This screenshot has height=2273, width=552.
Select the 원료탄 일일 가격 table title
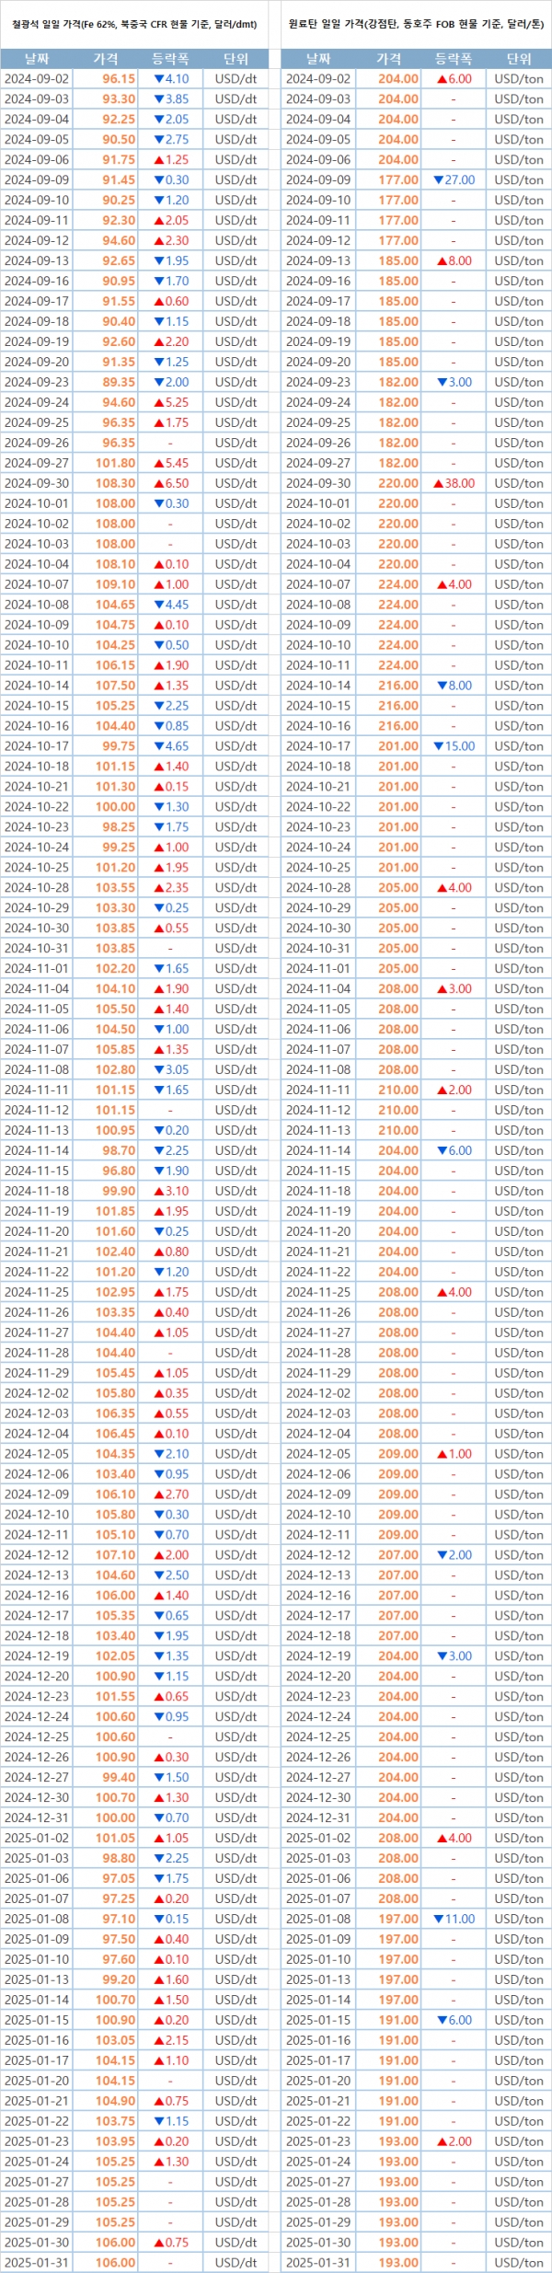tap(416, 24)
